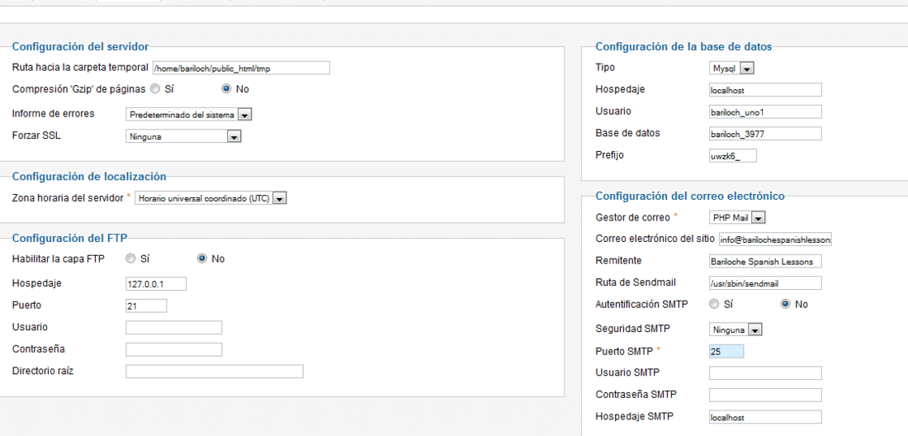Click the database Prefijo field
The image size is (908, 436).
click(733, 156)
